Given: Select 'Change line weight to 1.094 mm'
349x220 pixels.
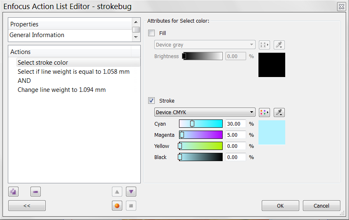Looking at the screenshot, I should tap(62, 89).
